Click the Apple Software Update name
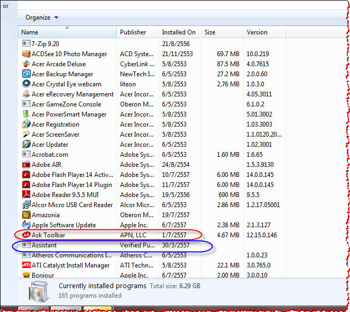This screenshot has width=350, height=312. coord(64,225)
